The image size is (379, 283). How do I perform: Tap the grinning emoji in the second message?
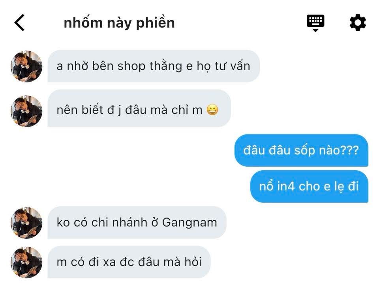click(212, 110)
